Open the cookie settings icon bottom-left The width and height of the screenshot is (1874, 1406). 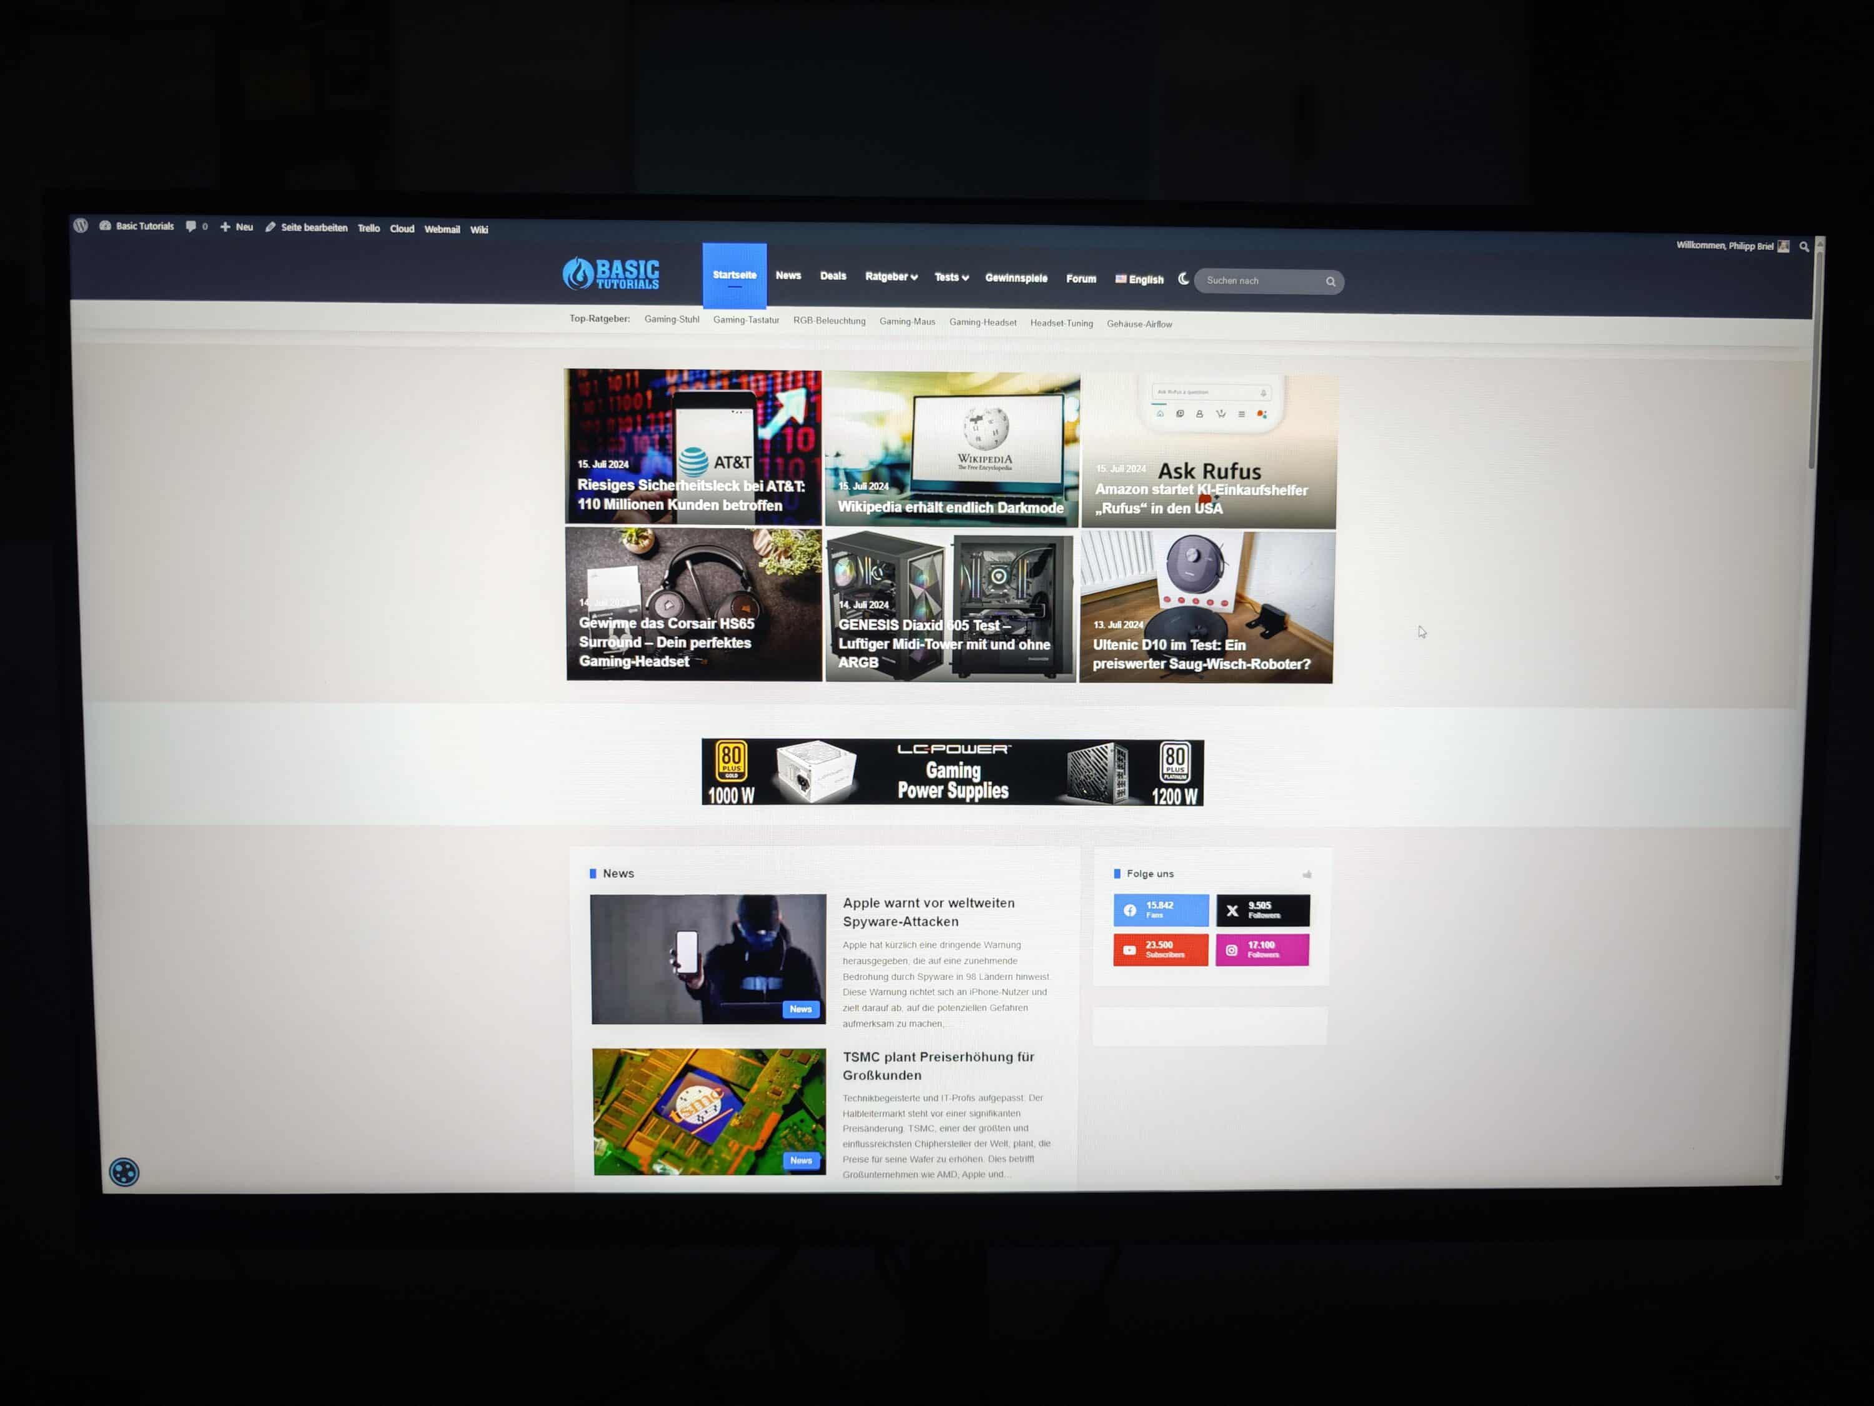124,1172
